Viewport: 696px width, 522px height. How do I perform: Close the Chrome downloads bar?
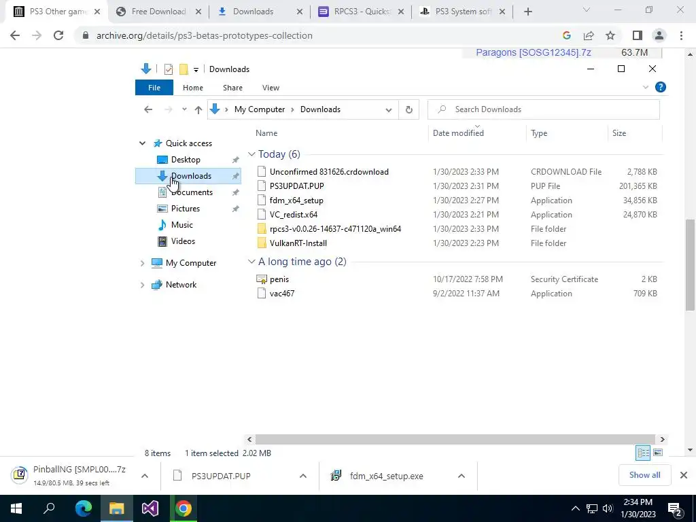tap(684, 475)
